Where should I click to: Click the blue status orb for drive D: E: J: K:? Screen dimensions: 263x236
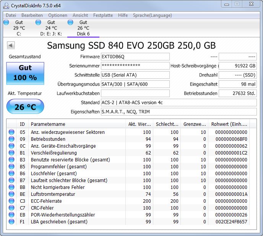pos(38,22)
